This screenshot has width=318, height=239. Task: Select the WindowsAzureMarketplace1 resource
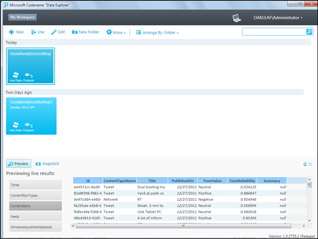tap(34, 227)
